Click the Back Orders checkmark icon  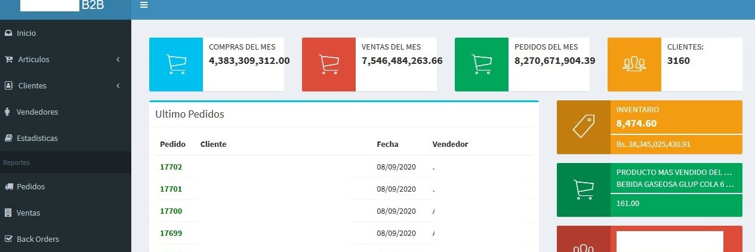tap(8, 239)
